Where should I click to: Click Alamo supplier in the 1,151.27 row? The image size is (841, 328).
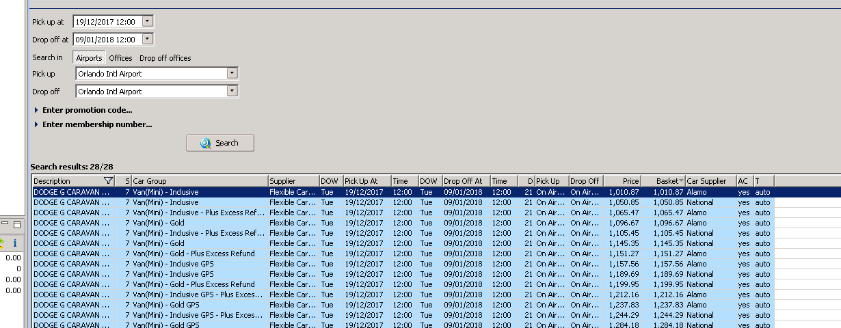click(x=697, y=254)
